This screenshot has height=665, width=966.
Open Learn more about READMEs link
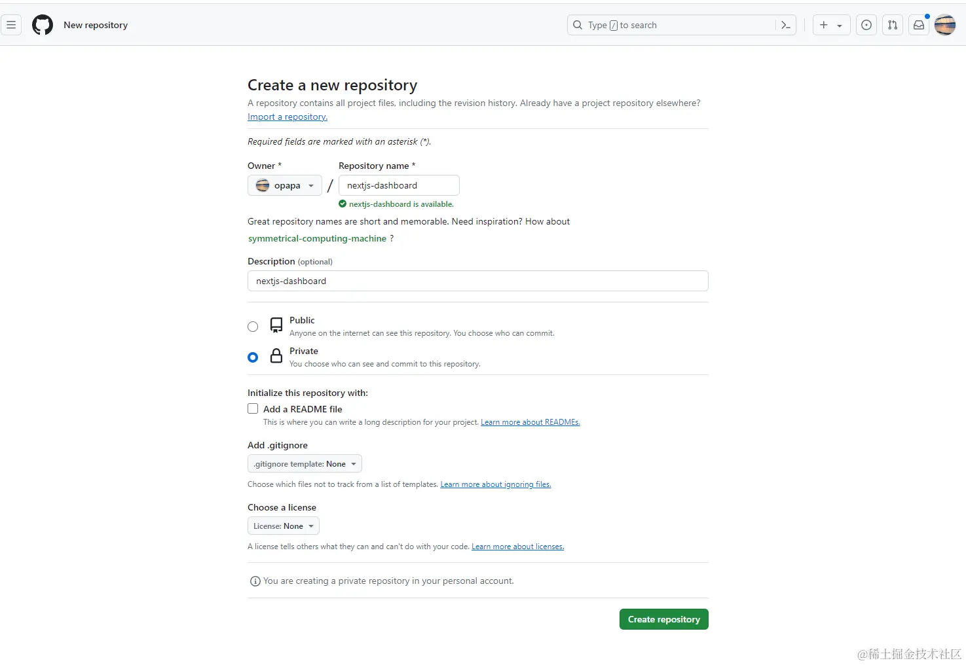click(530, 422)
